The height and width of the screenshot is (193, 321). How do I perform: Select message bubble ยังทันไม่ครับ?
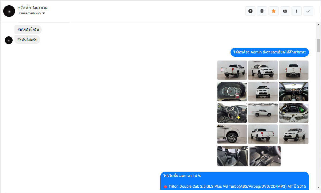(x=27, y=40)
